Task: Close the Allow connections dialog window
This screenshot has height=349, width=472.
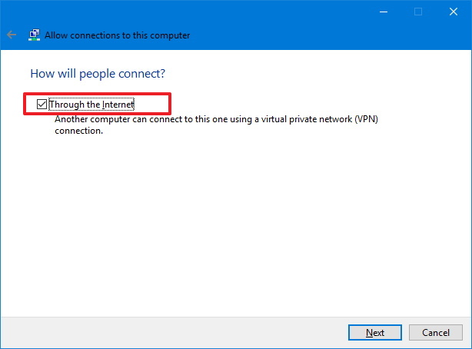Action: point(454,12)
